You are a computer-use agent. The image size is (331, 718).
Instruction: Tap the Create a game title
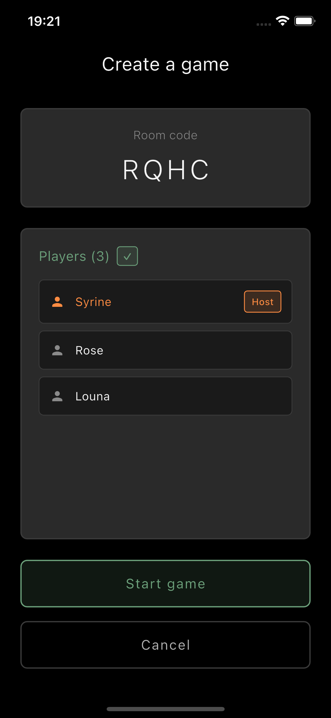click(165, 64)
